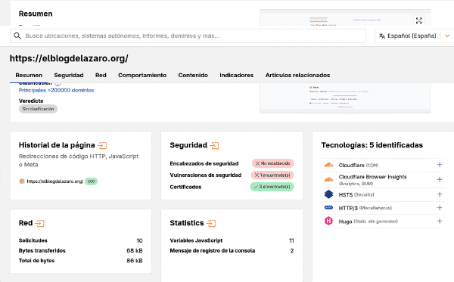The height and width of the screenshot is (282, 454).
Task: Click the 1 encontrado(s) vulnerabilities badge
Action: point(272,175)
